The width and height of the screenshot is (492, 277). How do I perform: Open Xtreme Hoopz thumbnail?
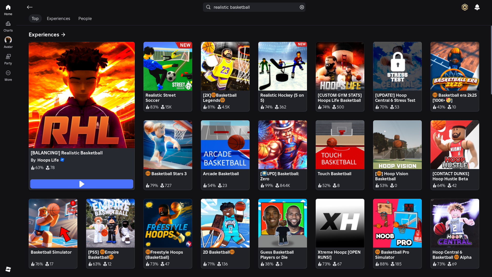340,223
